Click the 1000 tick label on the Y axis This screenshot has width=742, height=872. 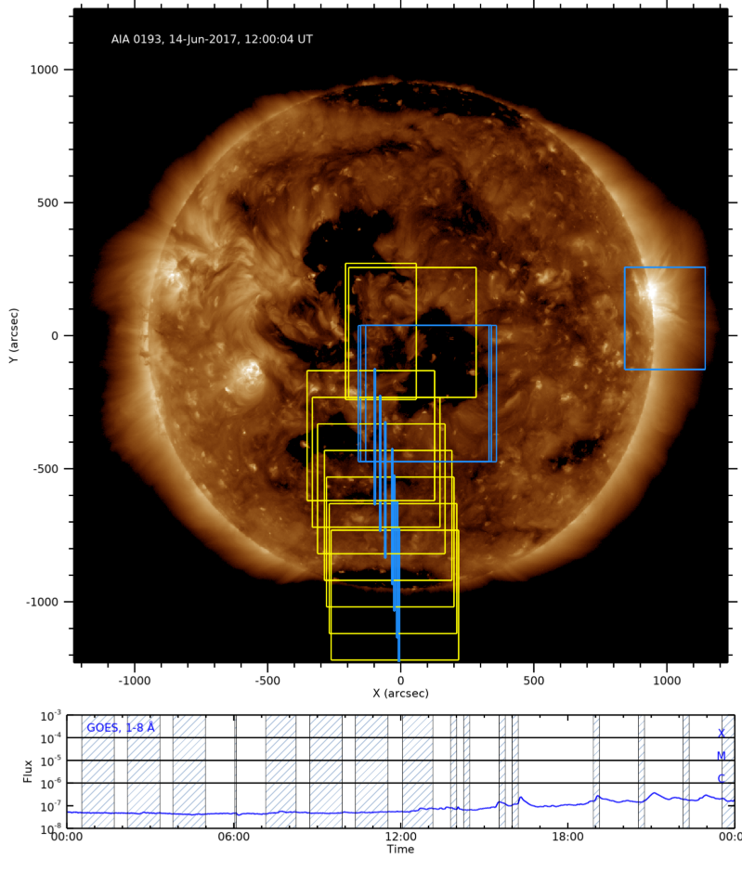(44, 70)
